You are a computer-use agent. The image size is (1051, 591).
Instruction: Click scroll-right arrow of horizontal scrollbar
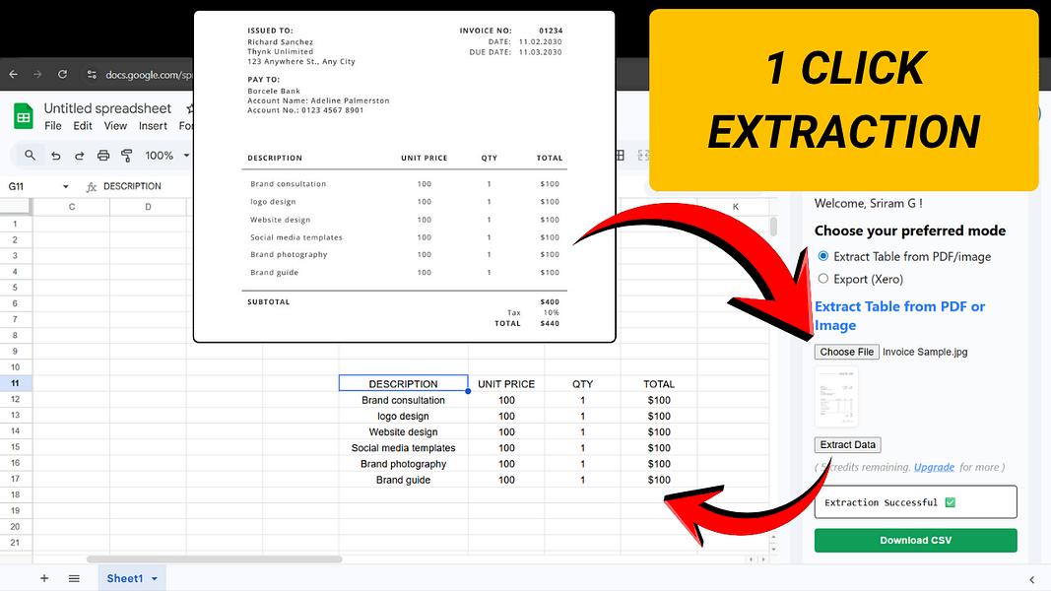coord(762,558)
